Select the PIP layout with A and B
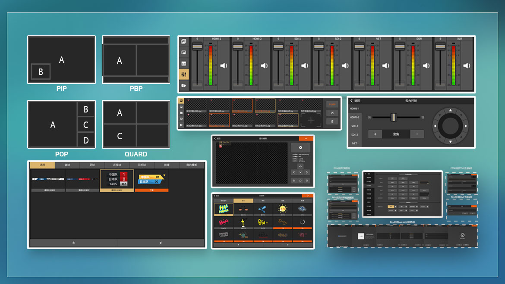Screen dimensions: 505x284 (x=61, y=60)
